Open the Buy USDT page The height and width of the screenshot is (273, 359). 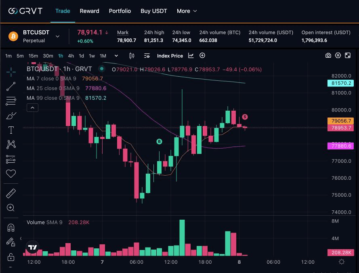[154, 11]
